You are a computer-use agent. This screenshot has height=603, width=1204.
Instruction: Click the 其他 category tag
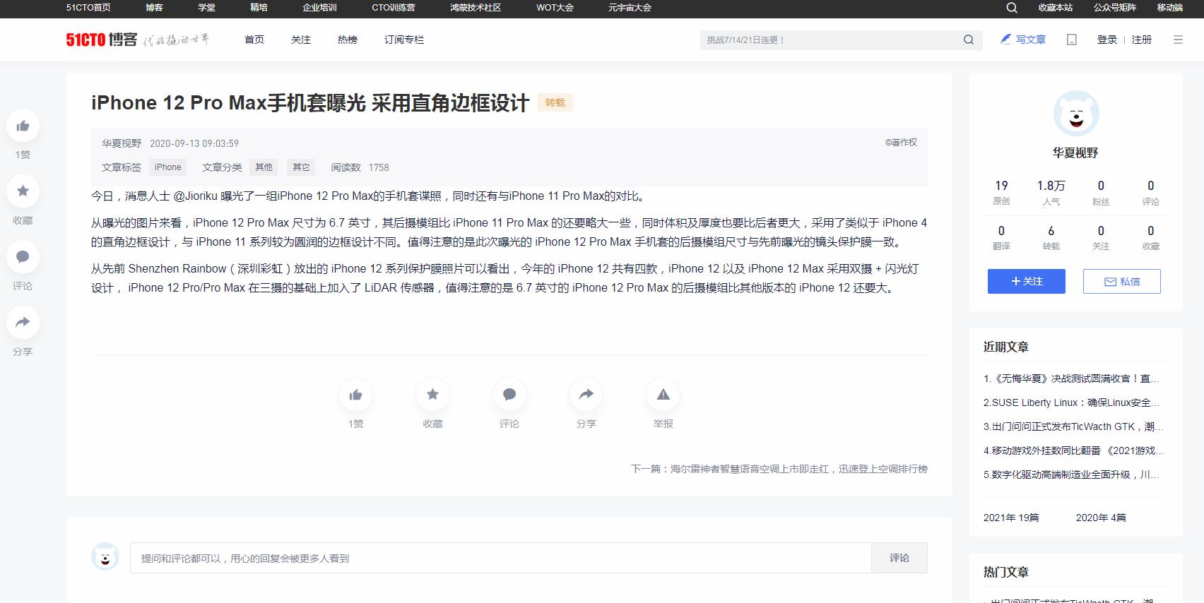pyautogui.click(x=264, y=167)
